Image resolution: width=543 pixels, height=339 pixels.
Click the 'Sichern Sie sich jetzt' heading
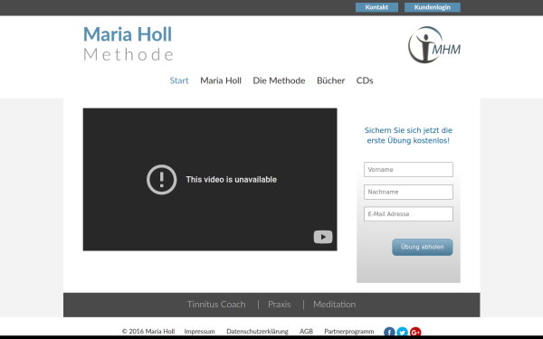coord(408,136)
